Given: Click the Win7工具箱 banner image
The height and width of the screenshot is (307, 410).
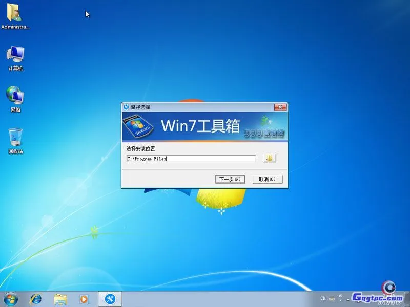Looking at the screenshot, I should coord(204,126).
